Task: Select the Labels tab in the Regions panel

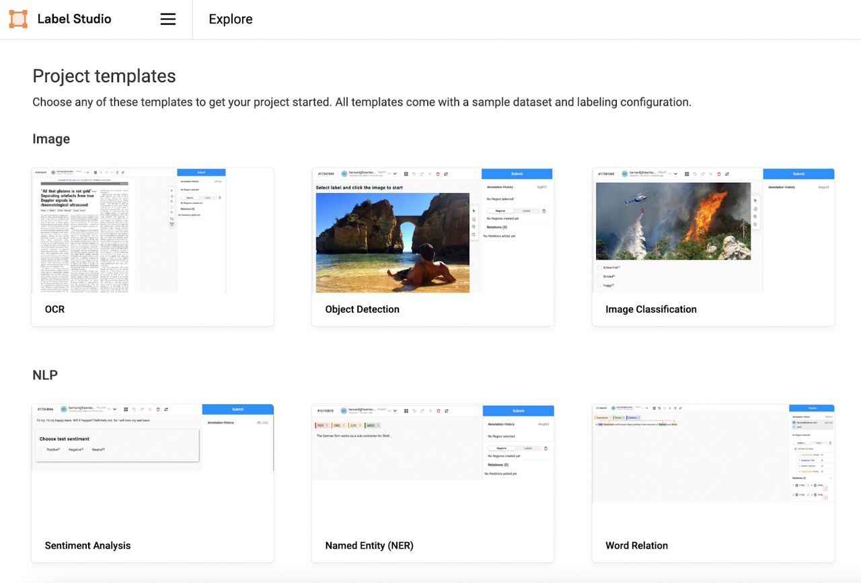Action: tap(526, 210)
